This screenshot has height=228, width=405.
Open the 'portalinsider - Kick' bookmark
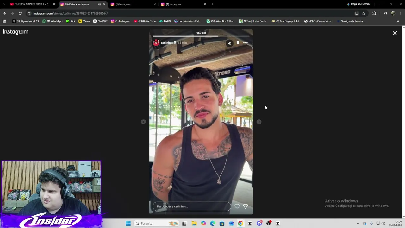[188, 21]
